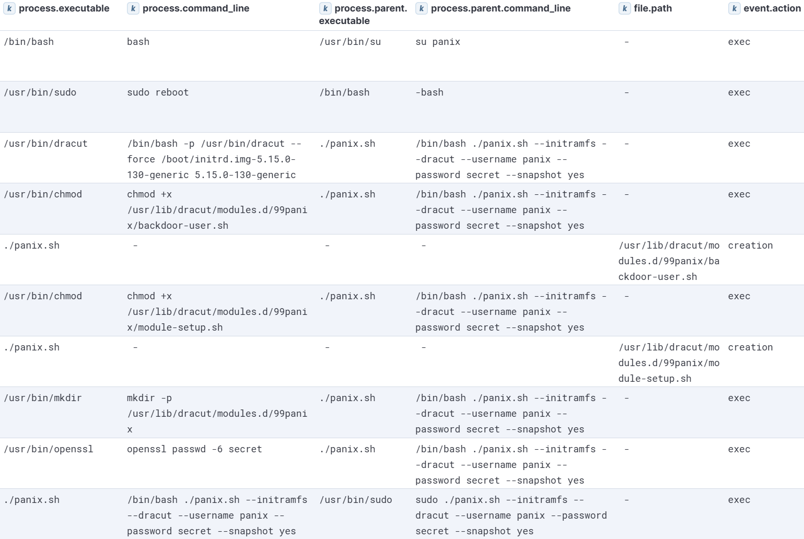The height and width of the screenshot is (539, 804).
Task: Click the process.command_line column header
Action: tap(196, 8)
